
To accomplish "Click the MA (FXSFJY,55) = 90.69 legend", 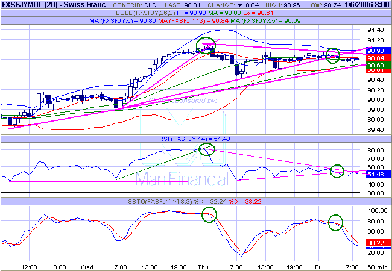I will tap(265, 21).
